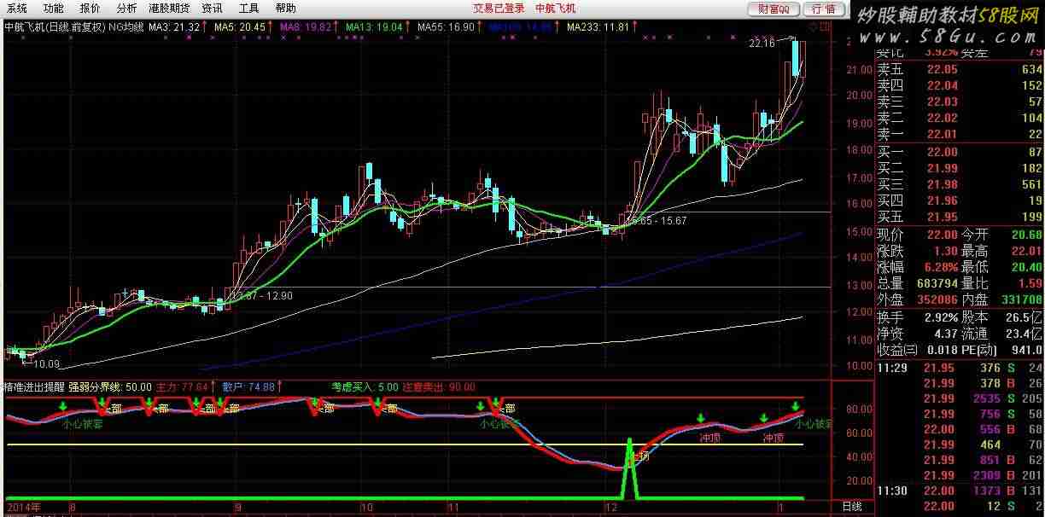The width and height of the screenshot is (1045, 517).
Task: Click the PE(动) value 941.0
Action: pos(1025,349)
